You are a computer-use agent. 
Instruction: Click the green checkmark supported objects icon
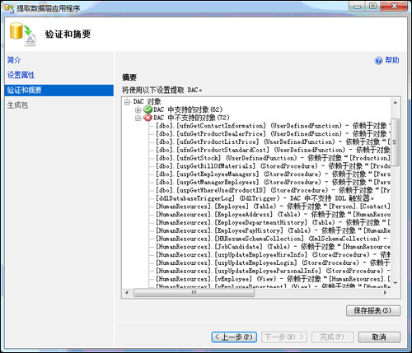coord(147,109)
